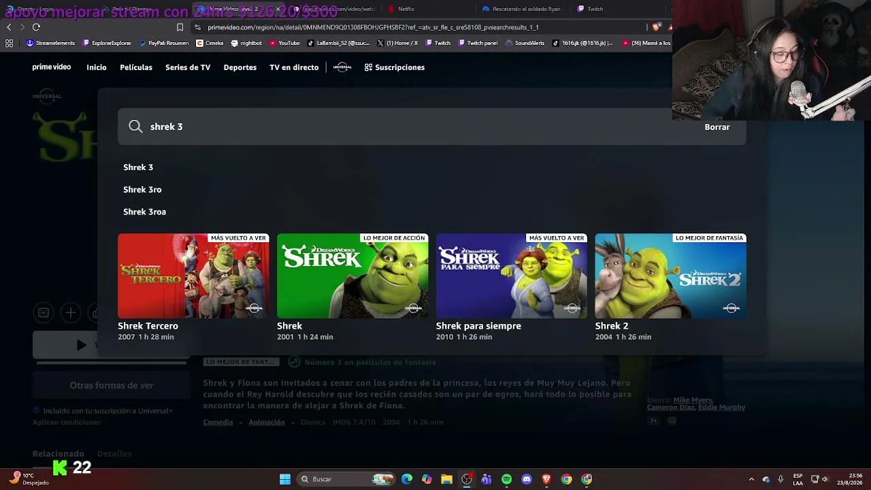
Task: Open the Comedia genre link
Action: tap(218, 422)
